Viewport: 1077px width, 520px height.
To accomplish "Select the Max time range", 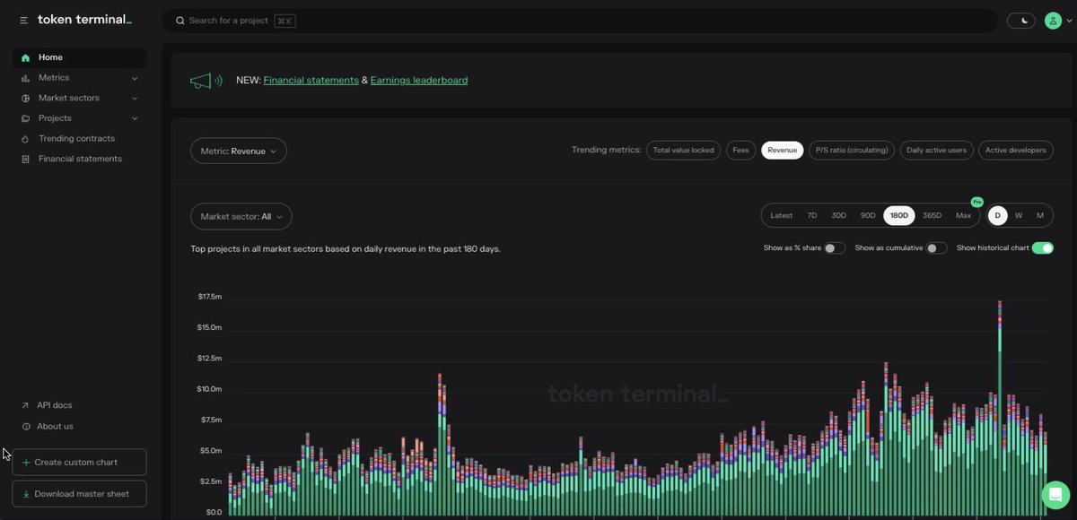I will (963, 215).
